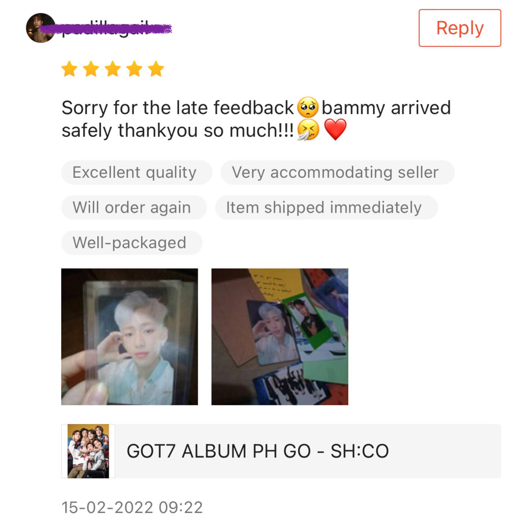Tap the Item shipped immediately tag

326,208
